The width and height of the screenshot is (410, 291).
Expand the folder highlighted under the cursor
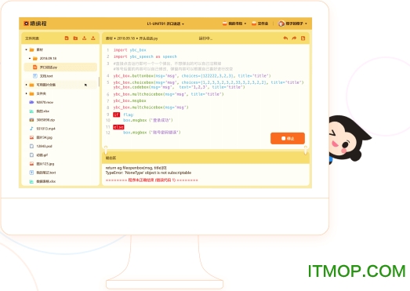(x=26, y=85)
